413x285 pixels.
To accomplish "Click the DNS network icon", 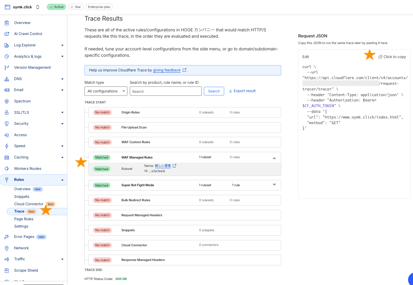I will pos(7,79).
